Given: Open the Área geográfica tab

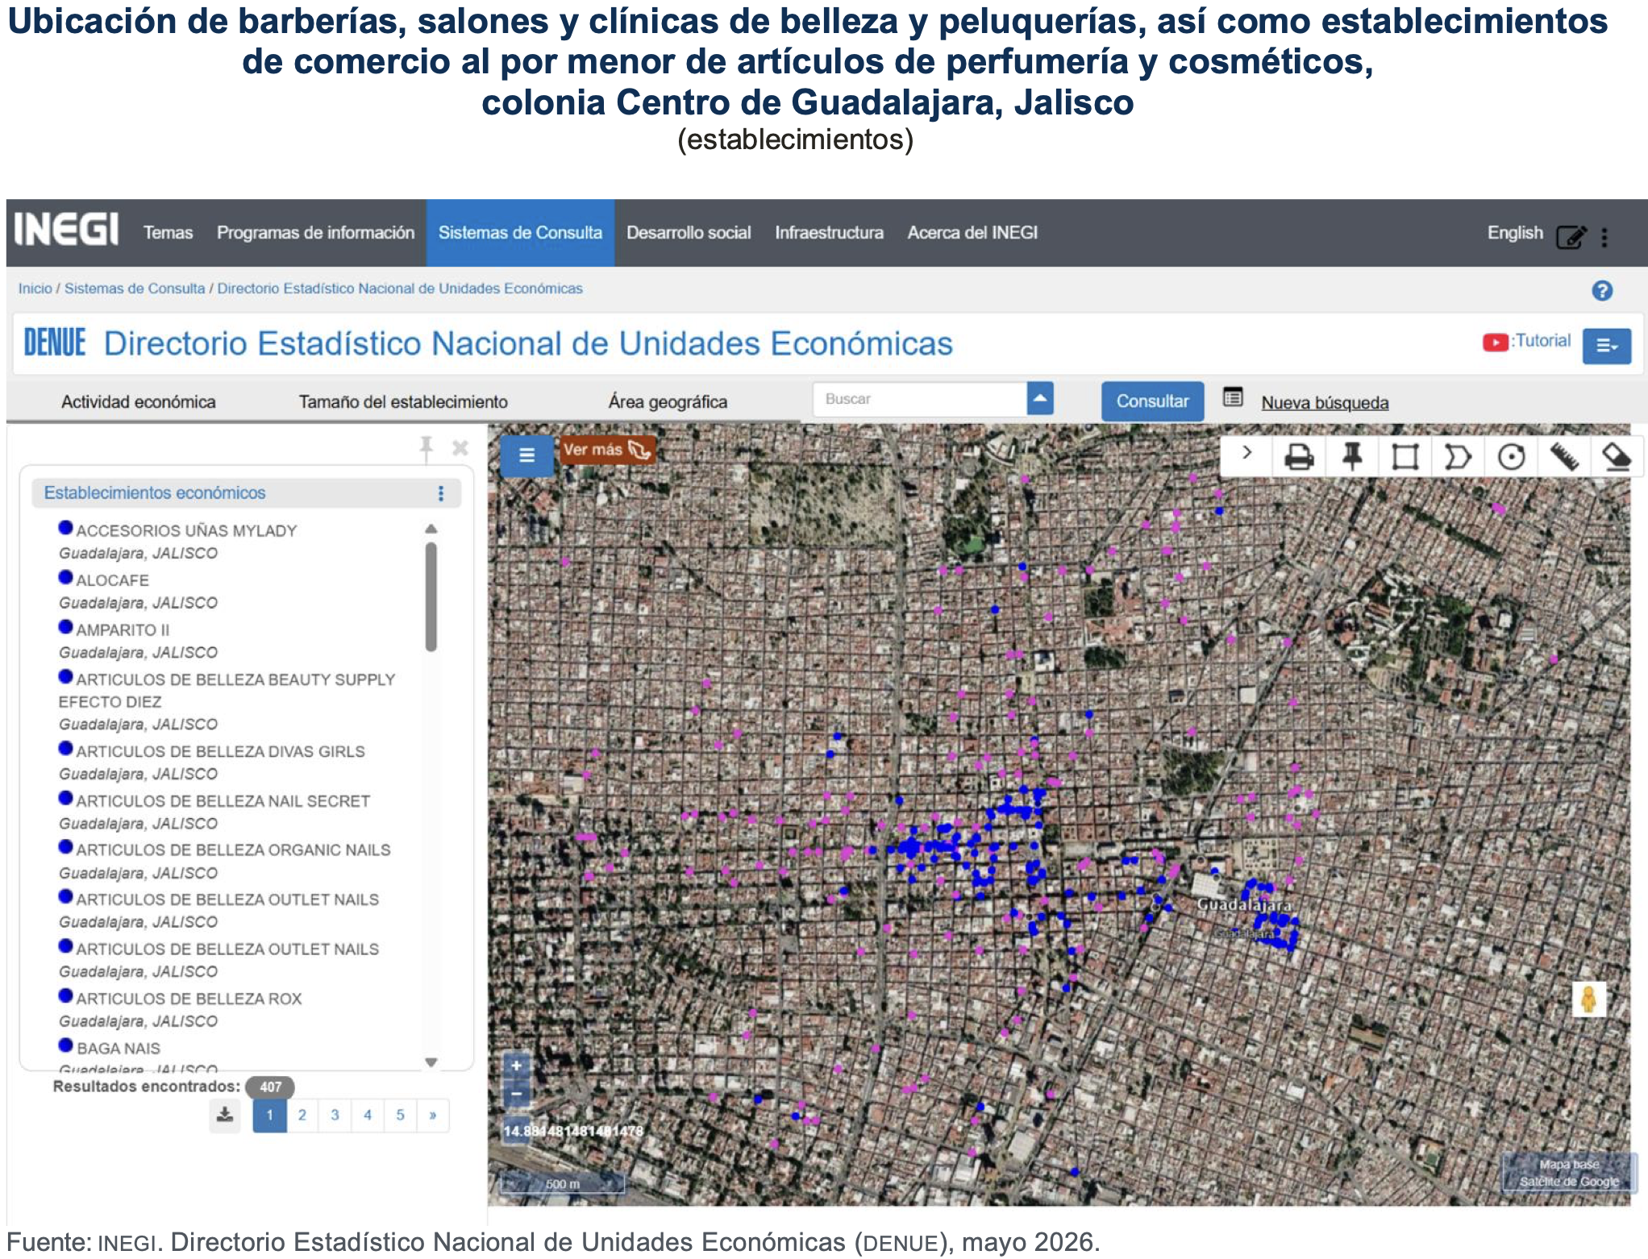Looking at the screenshot, I should [x=668, y=401].
